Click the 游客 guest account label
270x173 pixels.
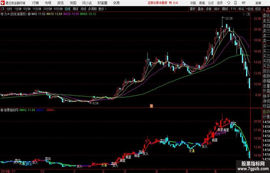(x=258, y=3)
